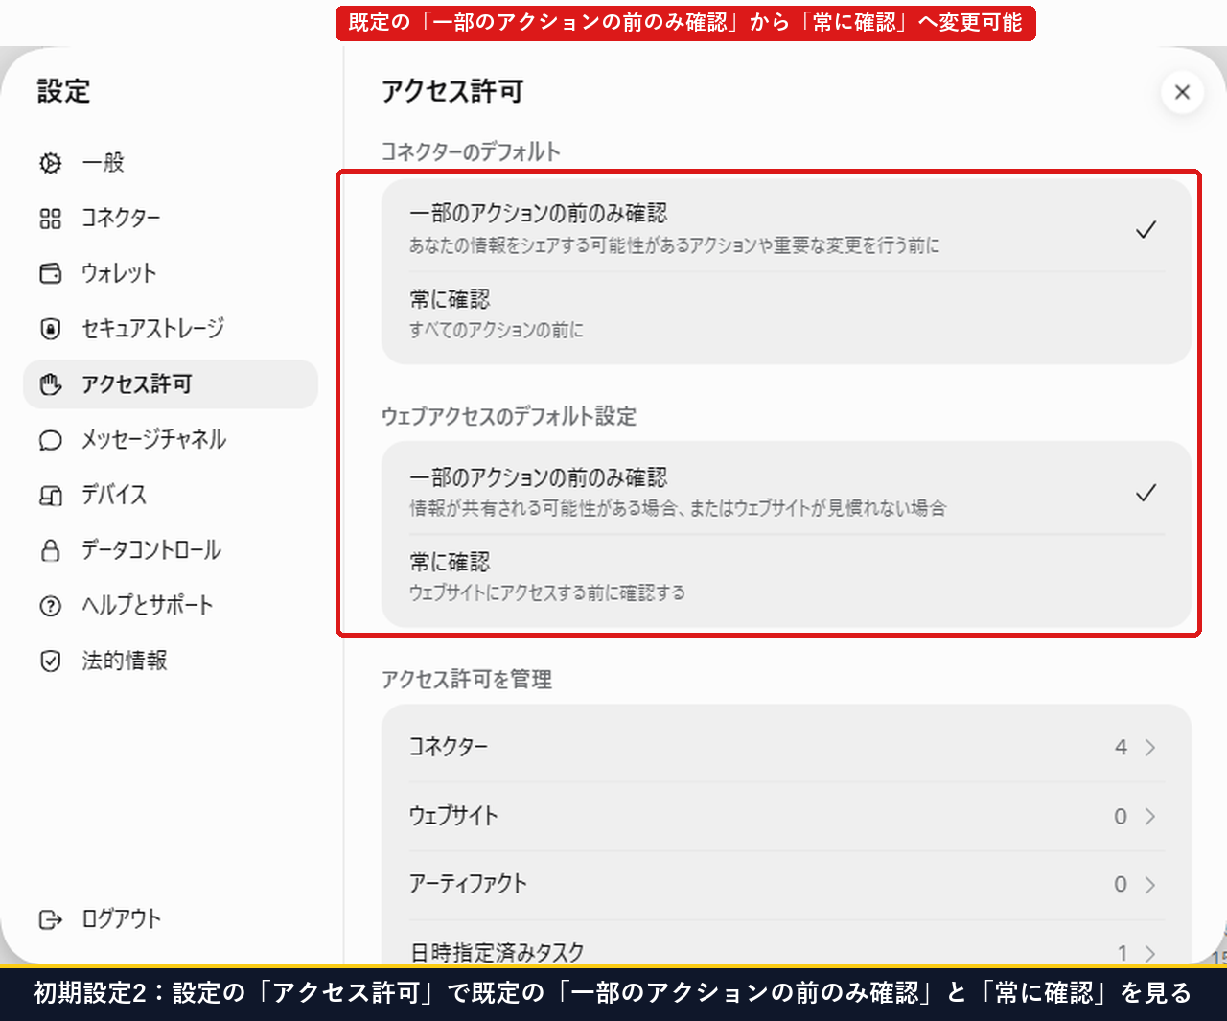
Task: Go to デバイス settings
Action: click(171, 496)
